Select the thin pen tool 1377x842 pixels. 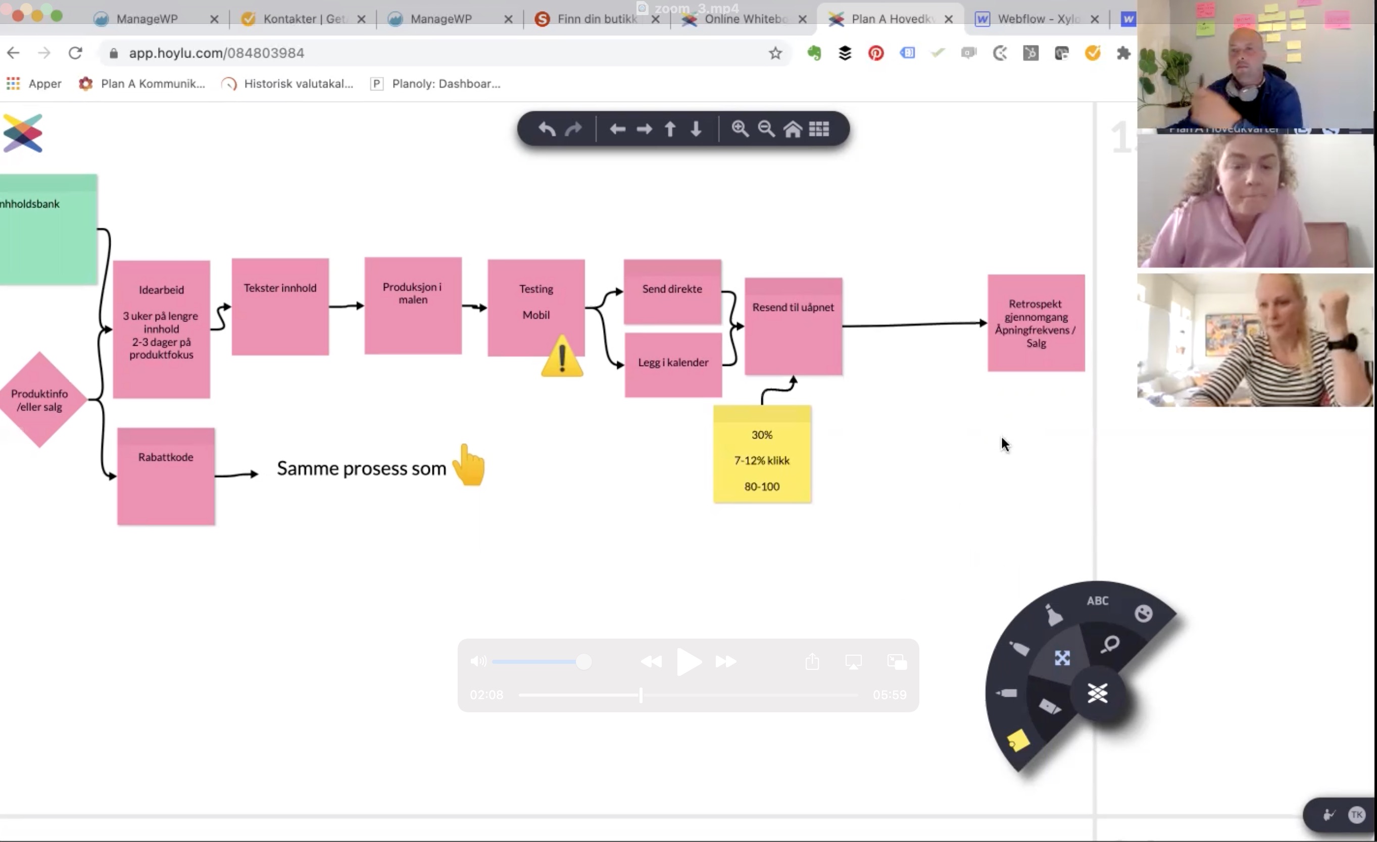[x=1007, y=693]
